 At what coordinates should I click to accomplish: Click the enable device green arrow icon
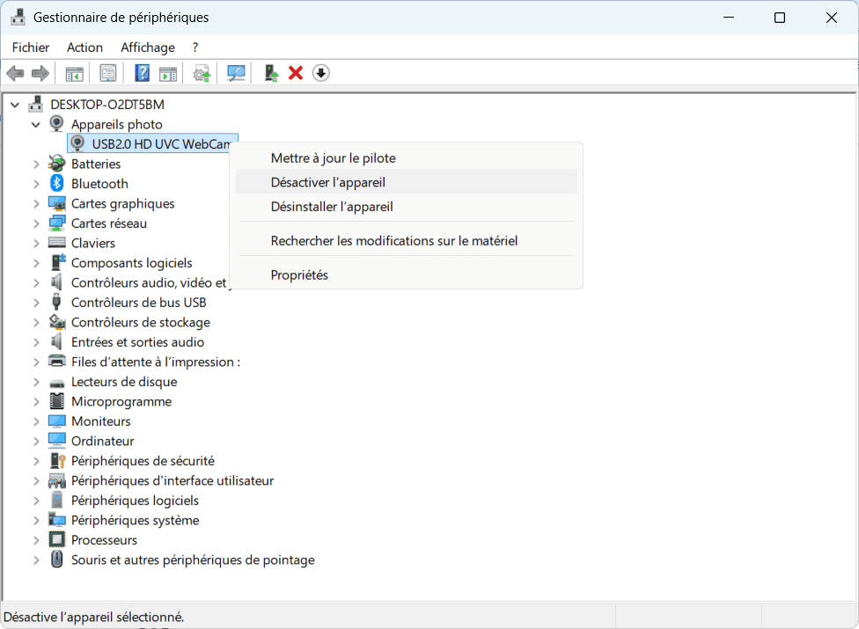tap(270, 73)
